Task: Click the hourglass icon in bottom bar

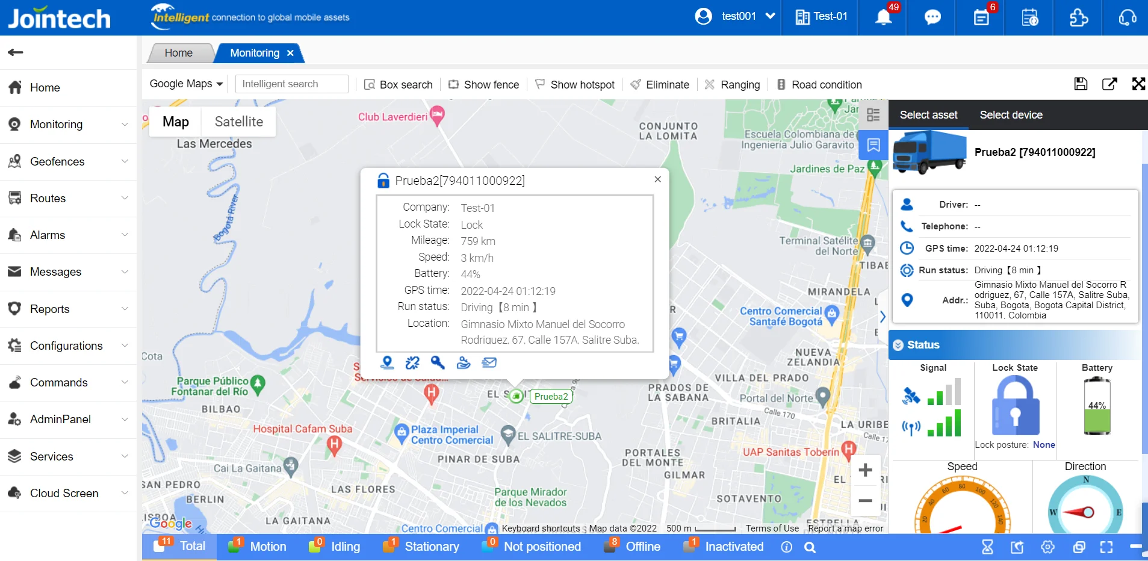Action: click(x=988, y=547)
